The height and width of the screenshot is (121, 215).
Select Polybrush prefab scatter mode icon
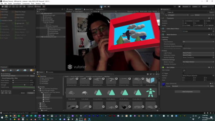tap(25, 70)
